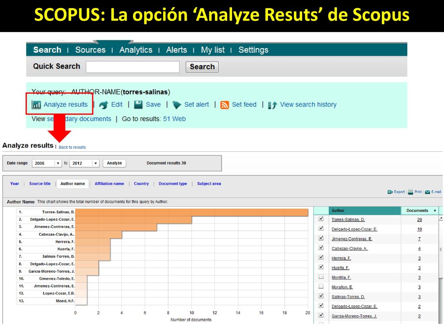
Task: Click the Analyze results bar chart icon
Action: (36, 104)
